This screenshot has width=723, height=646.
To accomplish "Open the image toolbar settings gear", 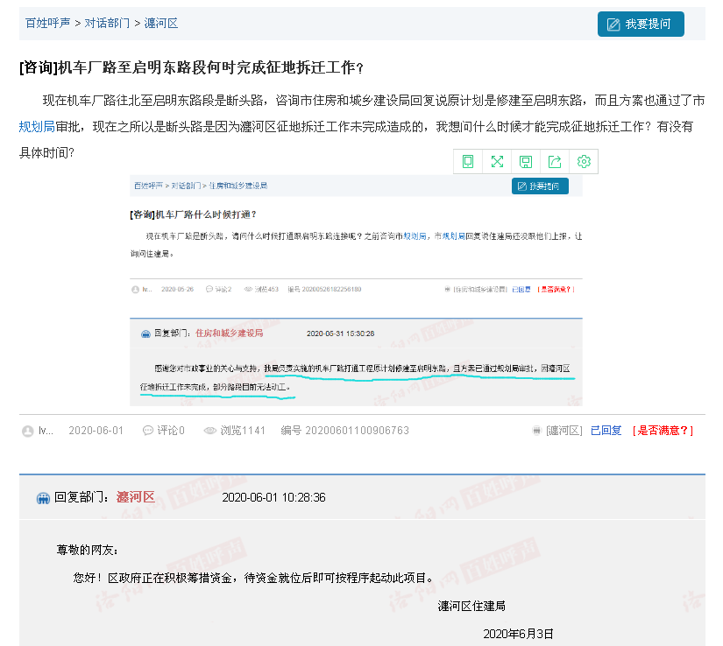I will pos(584,161).
